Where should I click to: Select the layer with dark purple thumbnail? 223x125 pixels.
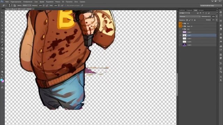(x=184, y=45)
